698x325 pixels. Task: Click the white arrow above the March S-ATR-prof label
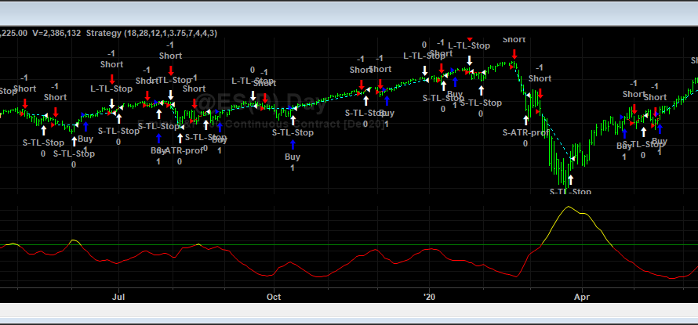(525, 119)
